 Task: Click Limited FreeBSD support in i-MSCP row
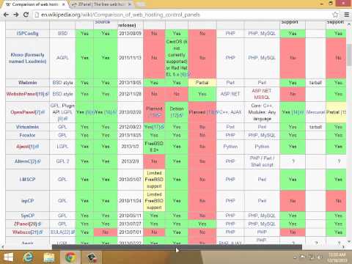pyautogui.click(x=154, y=180)
